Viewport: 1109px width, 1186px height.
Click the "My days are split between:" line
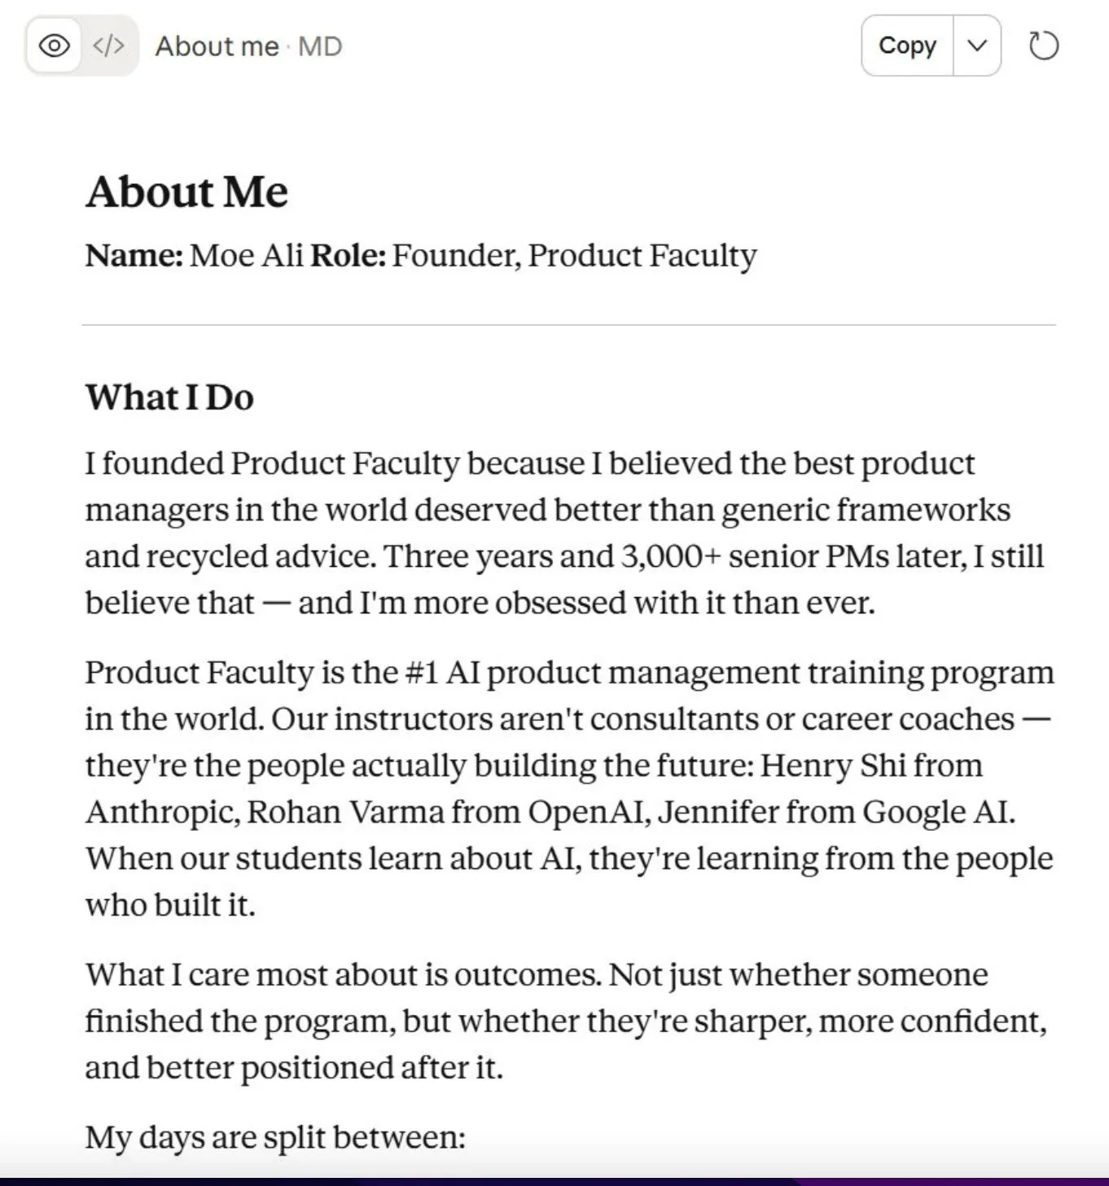(x=275, y=1138)
